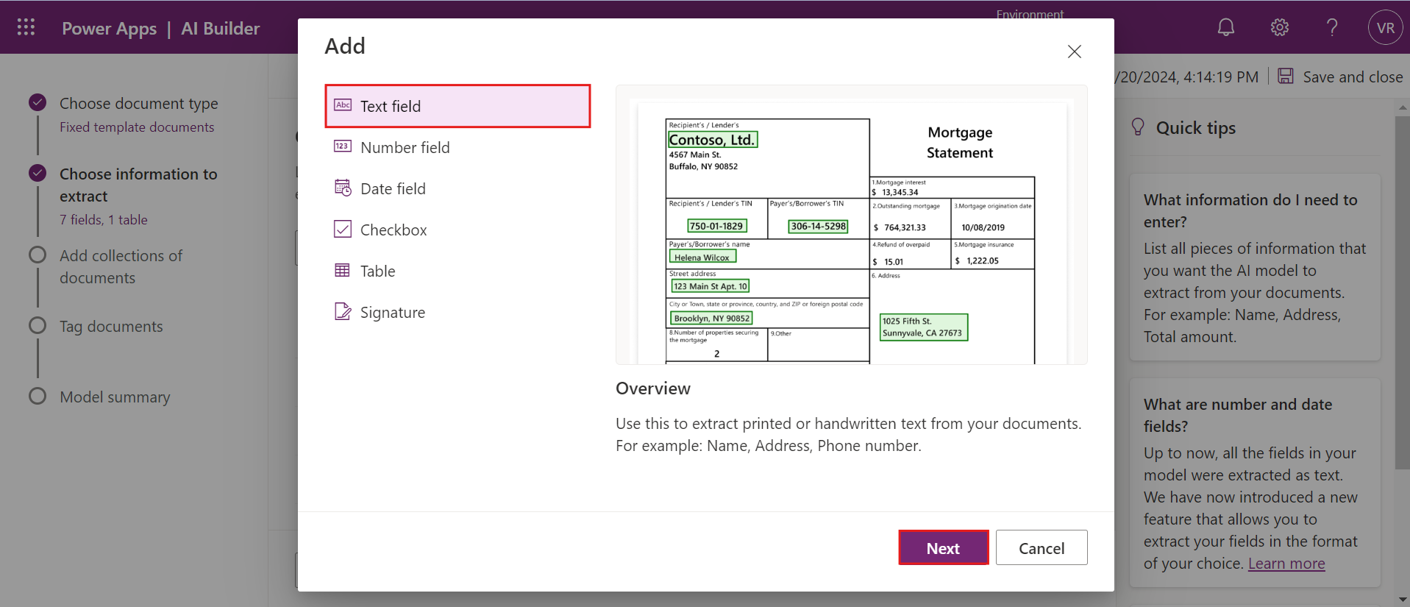Click the help question mark icon

(1332, 28)
